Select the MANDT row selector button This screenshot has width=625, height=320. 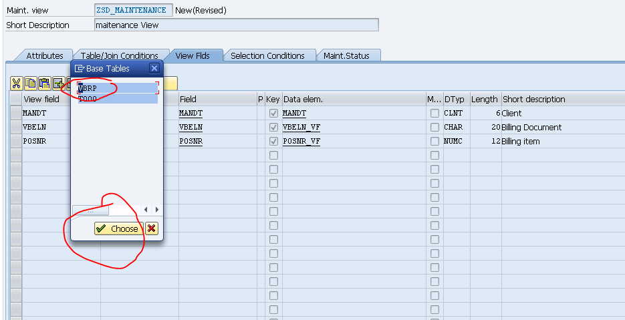coord(16,113)
